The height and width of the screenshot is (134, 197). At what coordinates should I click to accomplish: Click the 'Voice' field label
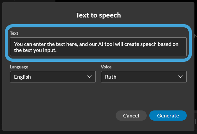[x=106, y=67]
